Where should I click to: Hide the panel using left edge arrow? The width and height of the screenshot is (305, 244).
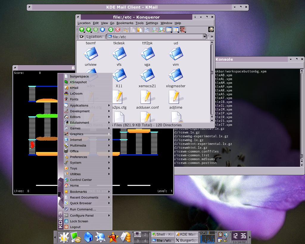point(55,237)
